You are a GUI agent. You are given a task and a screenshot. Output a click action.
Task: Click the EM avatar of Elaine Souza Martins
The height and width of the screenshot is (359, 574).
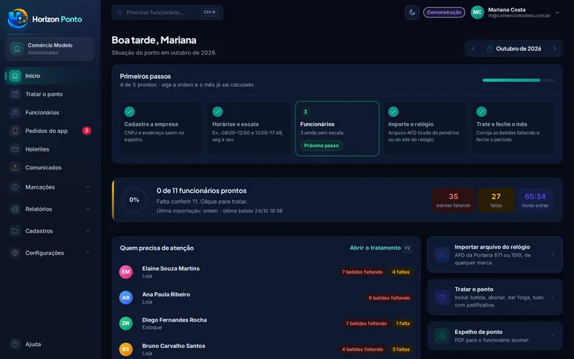click(x=126, y=272)
